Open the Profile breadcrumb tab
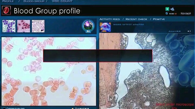The image size is (195, 109). (x=8, y=1)
